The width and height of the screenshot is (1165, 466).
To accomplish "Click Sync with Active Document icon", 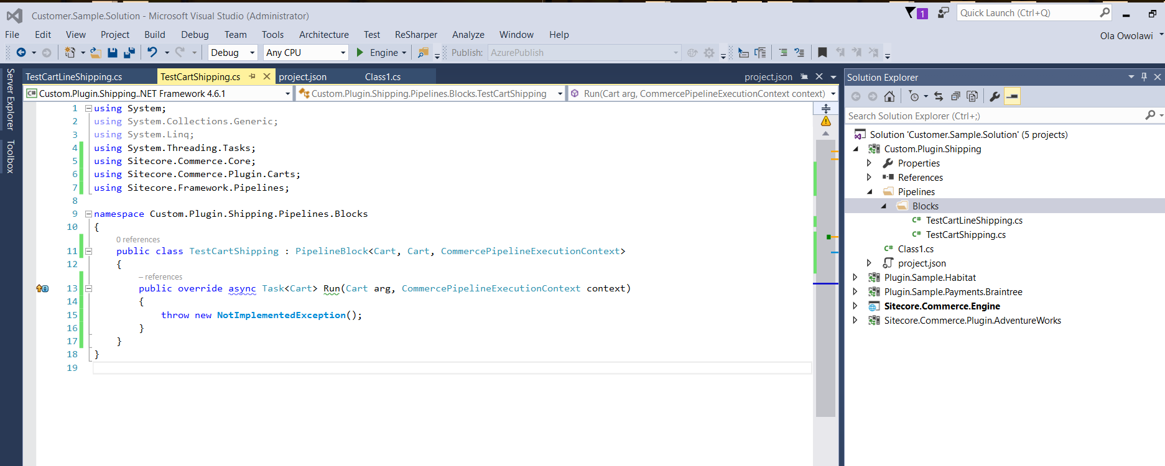I will click(939, 96).
